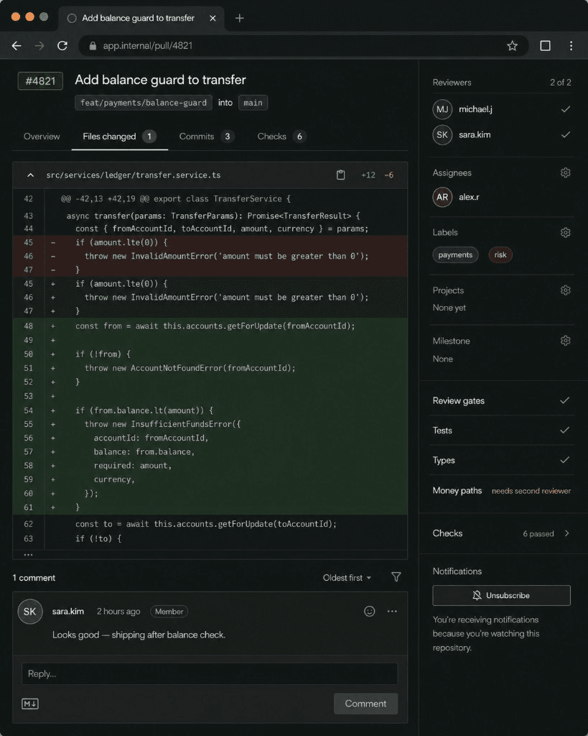This screenshot has width=588, height=736.
Task: Click assignee name alex.r
Action: point(469,197)
